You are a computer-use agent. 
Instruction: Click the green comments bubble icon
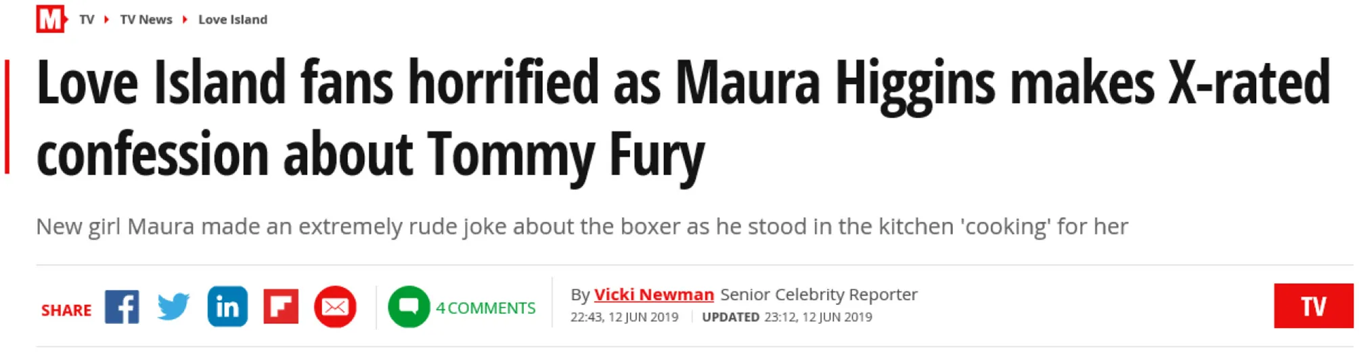coord(409,307)
